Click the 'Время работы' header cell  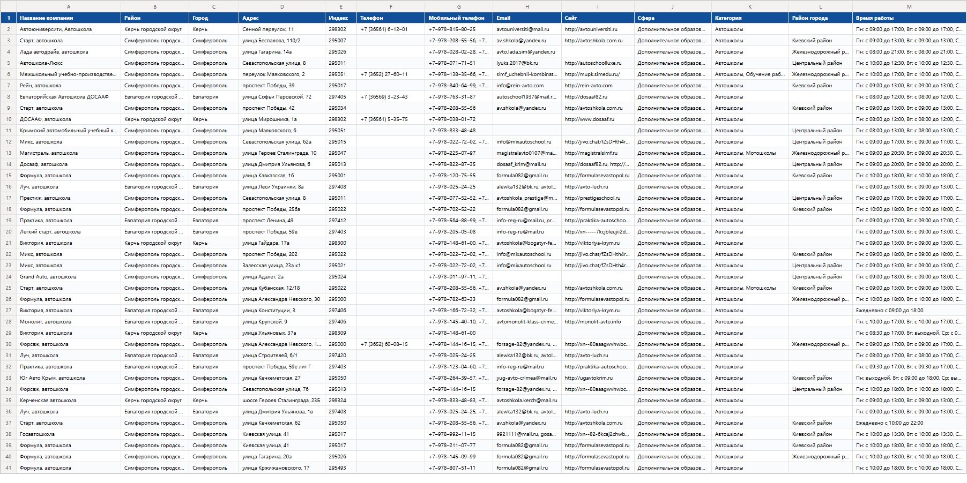pos(909,18)
